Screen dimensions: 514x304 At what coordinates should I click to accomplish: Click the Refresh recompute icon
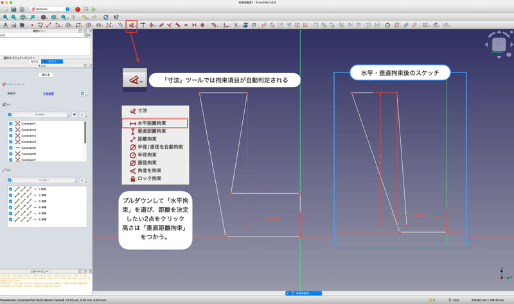[x=105, y=17]
